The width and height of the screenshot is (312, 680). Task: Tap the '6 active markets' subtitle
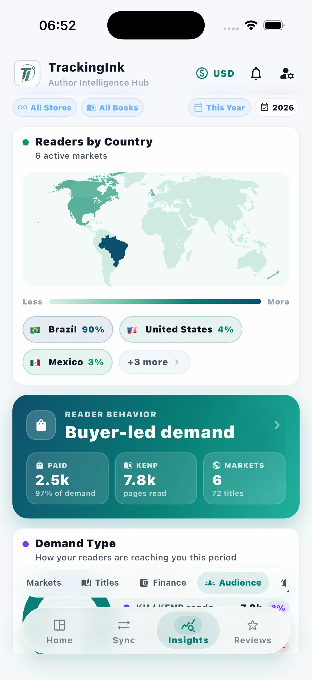pos(71,156)
